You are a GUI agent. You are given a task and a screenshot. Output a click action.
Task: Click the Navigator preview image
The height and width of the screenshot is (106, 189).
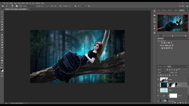point(172,23)
